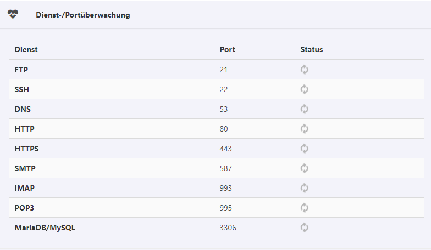
Task: Click the heartbeat monitoring icon in header
Action: [13, 14]
